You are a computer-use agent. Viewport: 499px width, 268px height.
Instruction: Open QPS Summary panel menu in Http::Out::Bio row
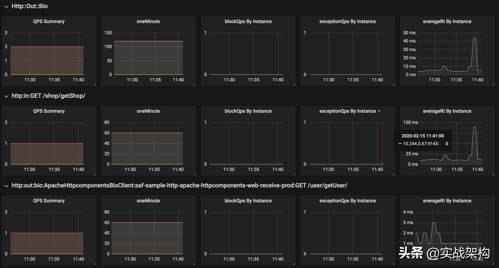click(49, 22)
